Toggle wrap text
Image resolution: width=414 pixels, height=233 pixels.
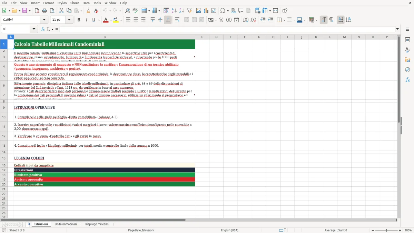(x=177, y=20)
